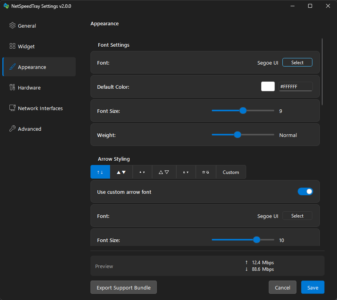Click the arrow Font Size slider handle
Screen dimensions: 337x300
tap(256, 240)
